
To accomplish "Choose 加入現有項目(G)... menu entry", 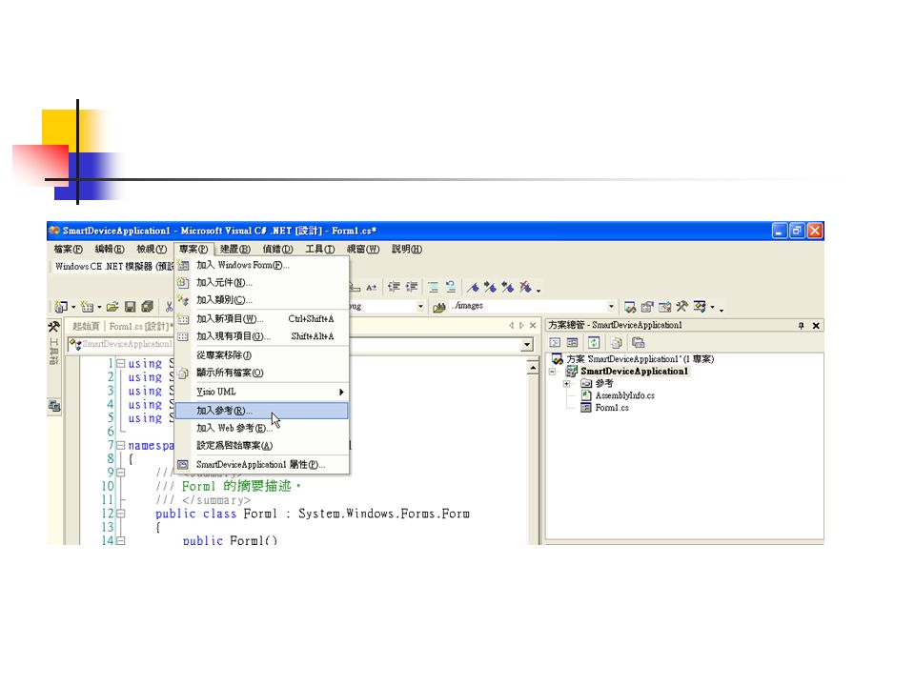I will [262, 336].
